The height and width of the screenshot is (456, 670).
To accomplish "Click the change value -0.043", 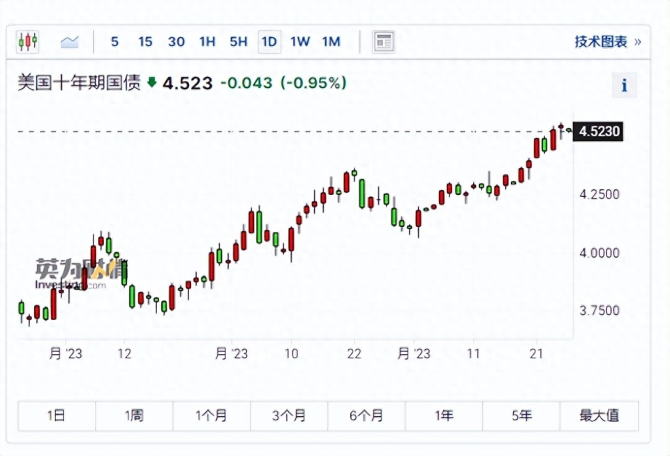I will coord(246,83).
